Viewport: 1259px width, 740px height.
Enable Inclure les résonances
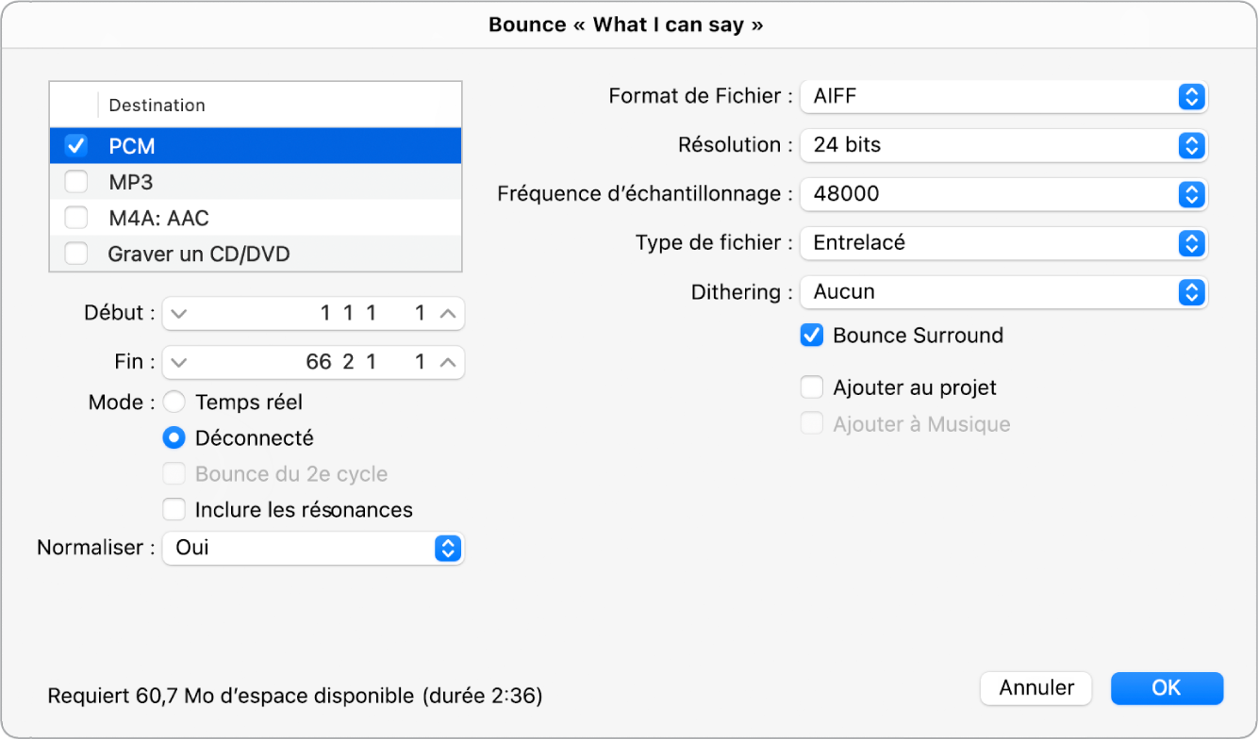coord(174,509)
